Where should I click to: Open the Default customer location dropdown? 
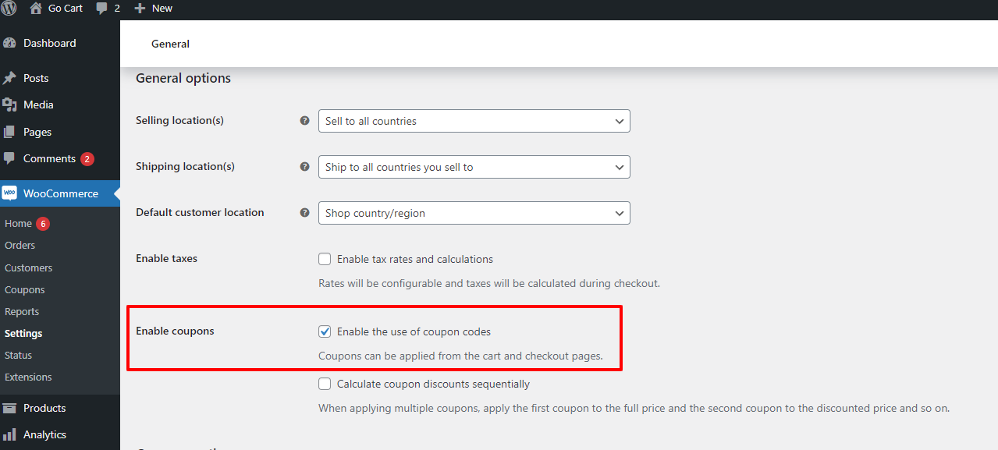474,213
